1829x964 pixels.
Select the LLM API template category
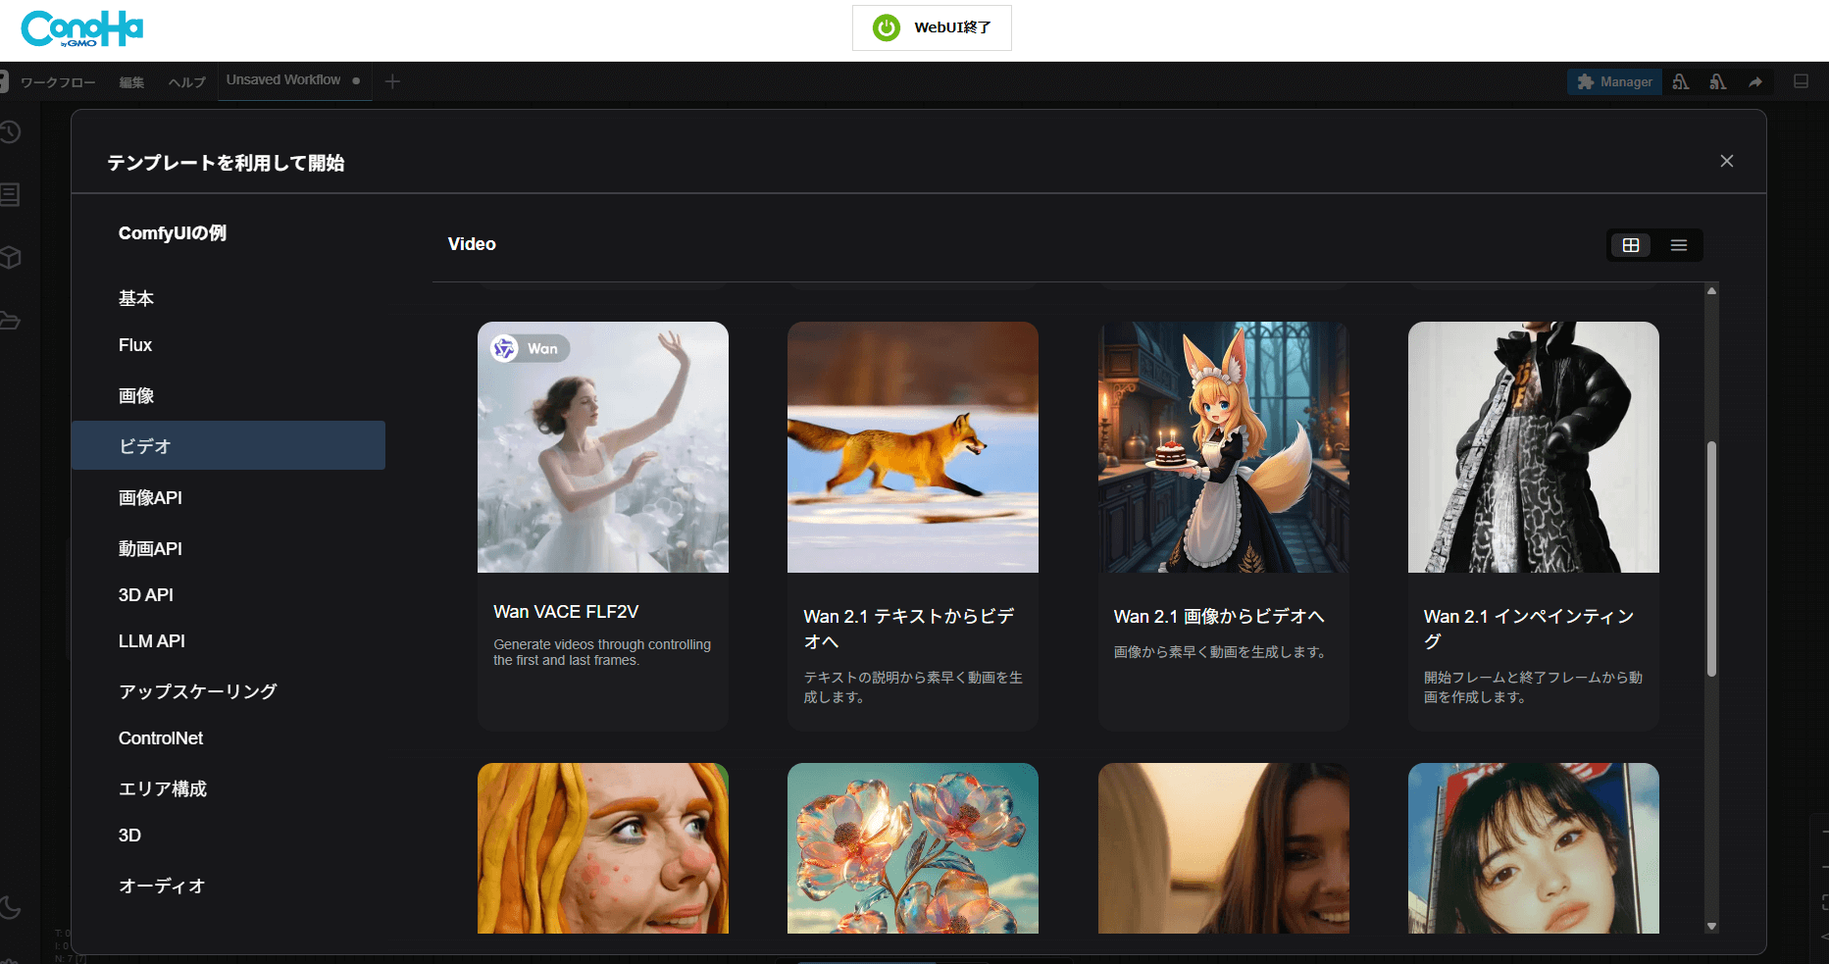click(x=228, y=640)
